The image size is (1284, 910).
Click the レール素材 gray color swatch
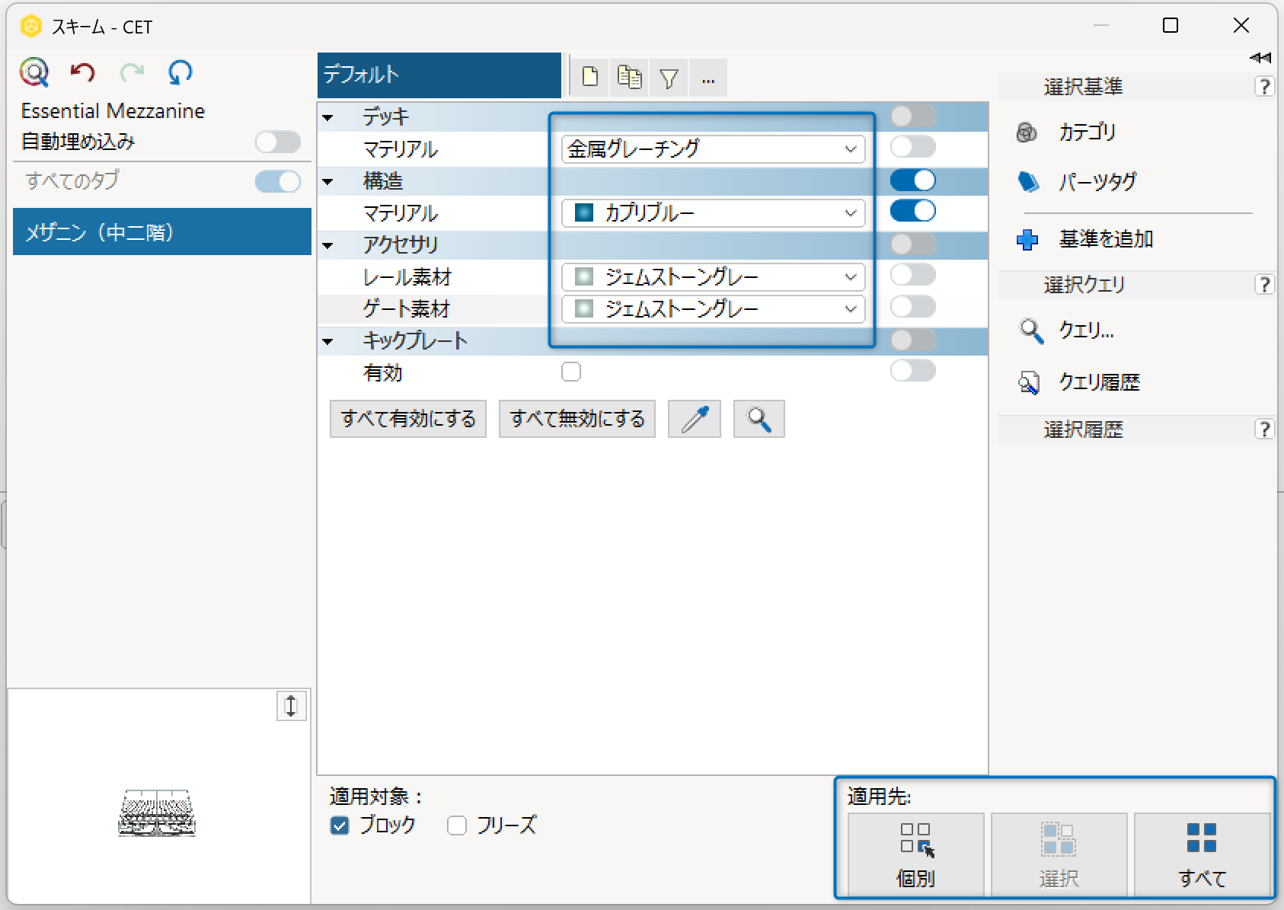click(584, 276)
